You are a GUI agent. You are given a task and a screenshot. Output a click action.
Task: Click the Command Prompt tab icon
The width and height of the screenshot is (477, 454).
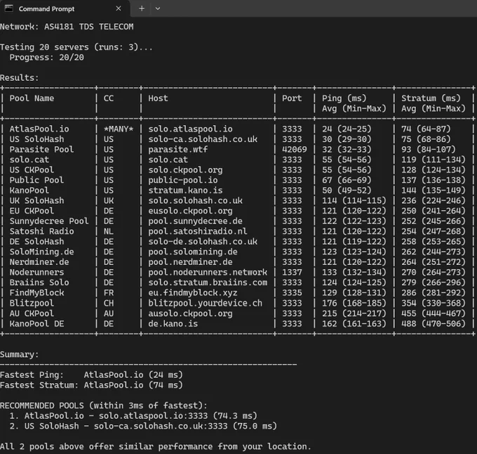tap(9, 8)
